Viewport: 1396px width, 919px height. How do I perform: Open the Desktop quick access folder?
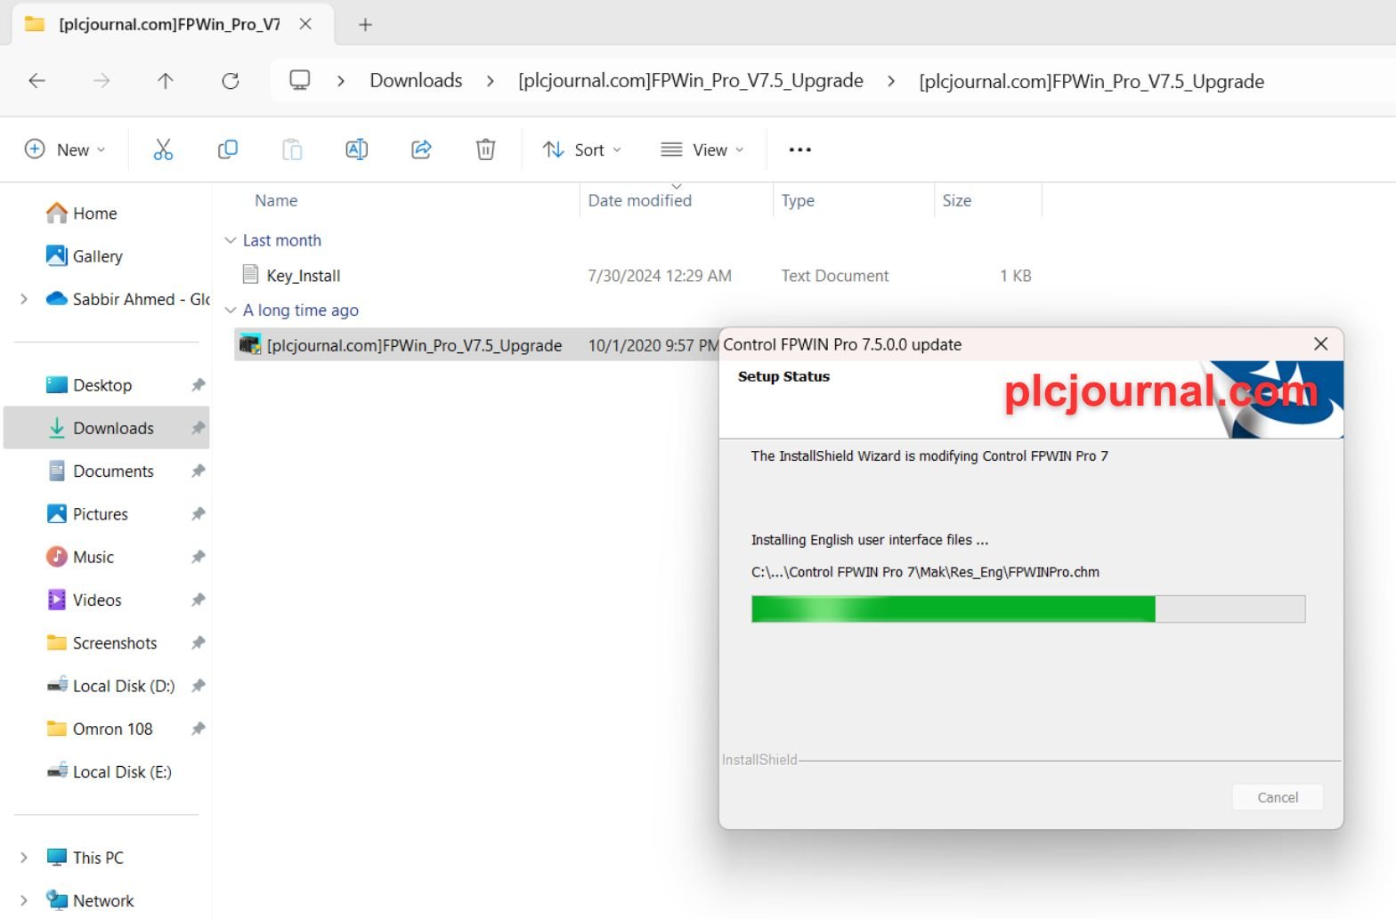tap(89, 385)
